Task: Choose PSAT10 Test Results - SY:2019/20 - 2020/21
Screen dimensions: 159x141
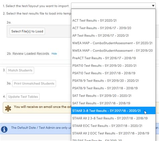Action: pyautogui.click(x=113, y=65)
